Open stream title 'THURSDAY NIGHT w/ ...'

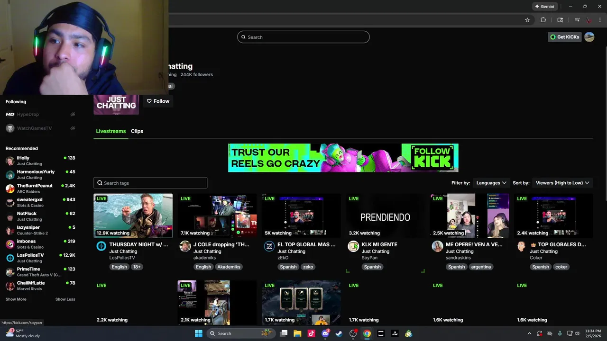tap(138, 244)
